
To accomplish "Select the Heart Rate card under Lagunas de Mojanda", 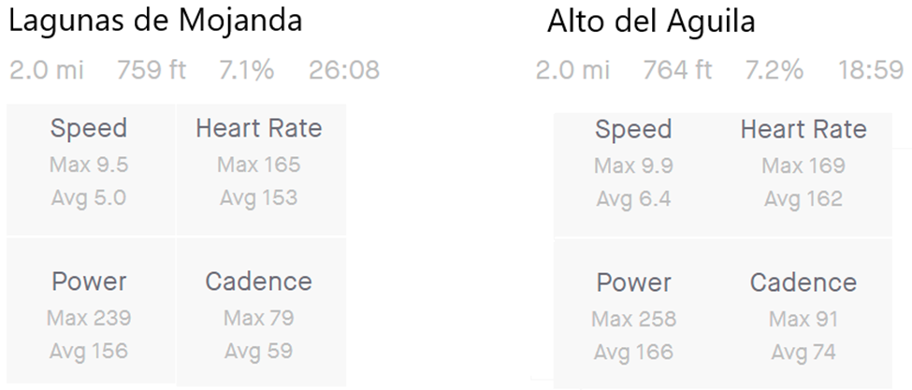I will pos(261,169).
